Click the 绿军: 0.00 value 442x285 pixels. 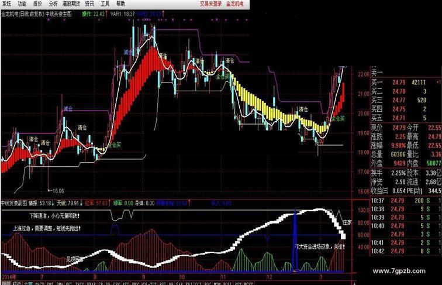[x=123, y=203]
